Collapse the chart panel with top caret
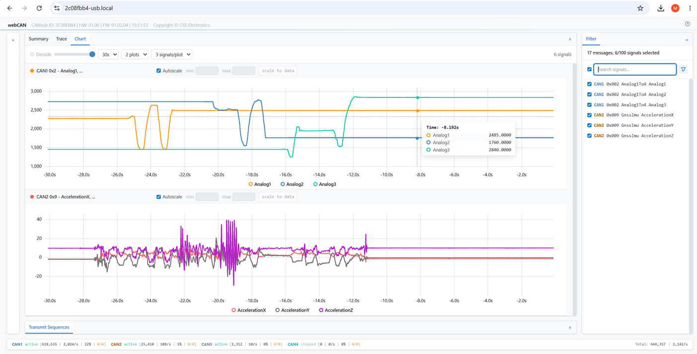Image resolution: width=697 pixels, height=354 pixels. pyautogui.click(x=570, y=39)
